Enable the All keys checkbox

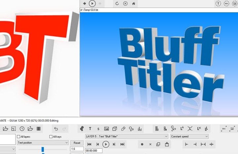tap(51, 137)
